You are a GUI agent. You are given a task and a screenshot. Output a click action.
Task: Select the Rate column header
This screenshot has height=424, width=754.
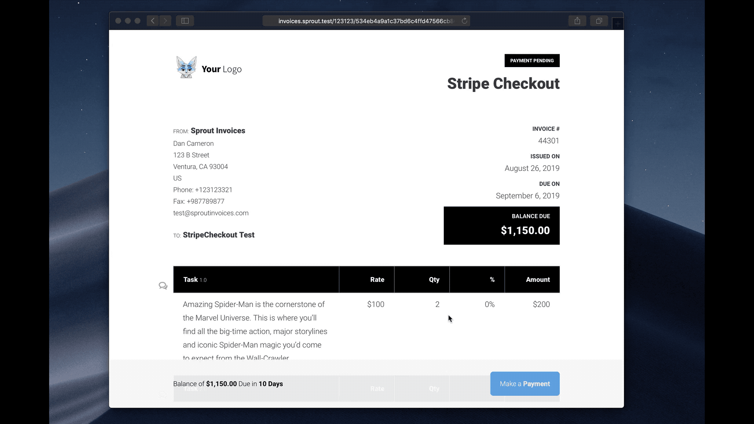click(x=377, y=280)
